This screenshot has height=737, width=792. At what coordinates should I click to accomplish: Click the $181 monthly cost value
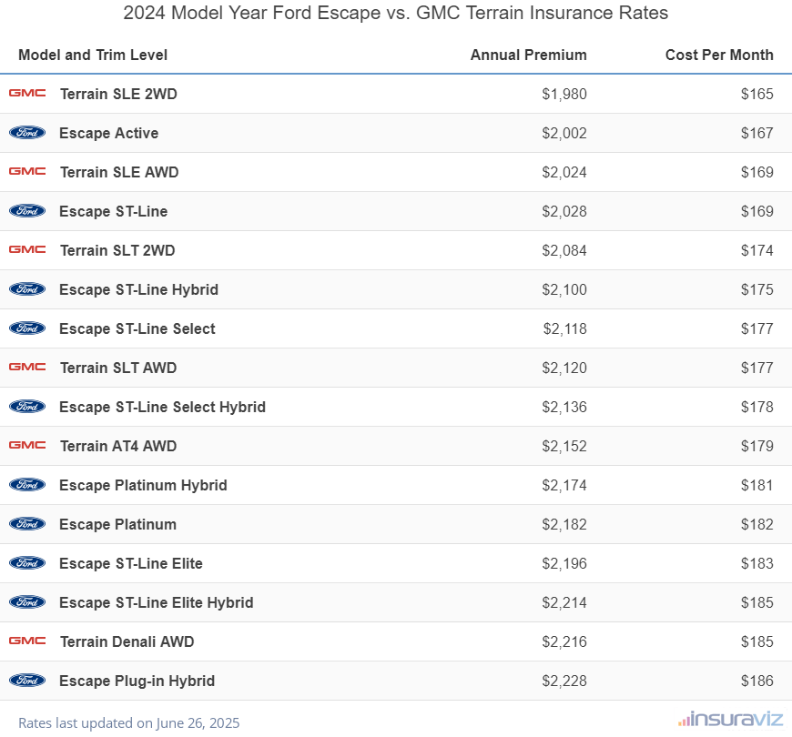pyautogui.click(x=757, y=485)
